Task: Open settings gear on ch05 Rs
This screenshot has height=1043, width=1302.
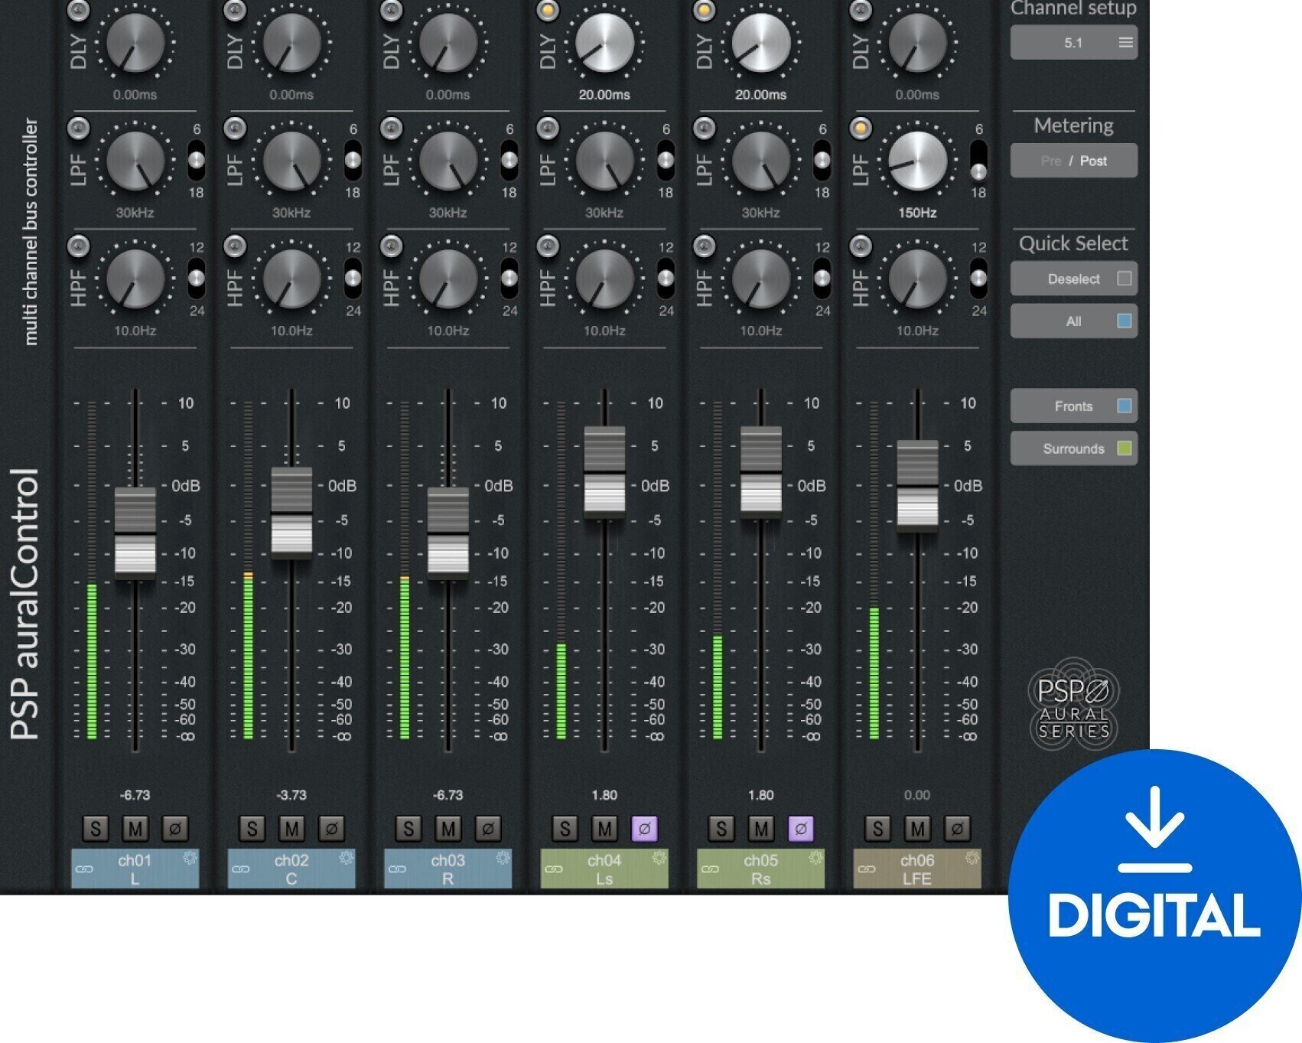Action: [x=815, y=858]
